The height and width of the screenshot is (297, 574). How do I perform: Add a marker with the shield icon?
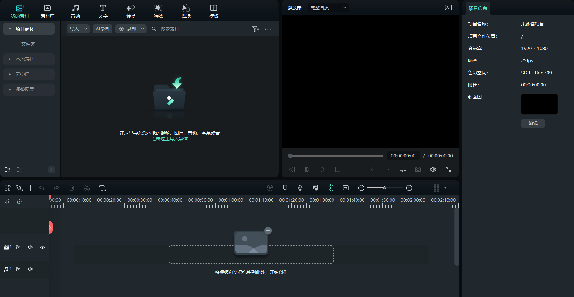pyautogui.click(x=285, y=188)
